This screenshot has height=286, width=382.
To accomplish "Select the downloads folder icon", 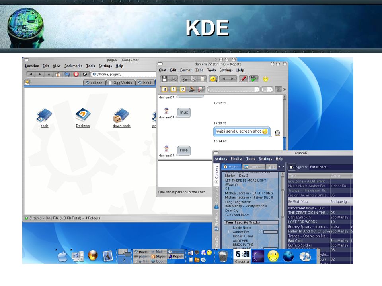I will click(122, 118).
